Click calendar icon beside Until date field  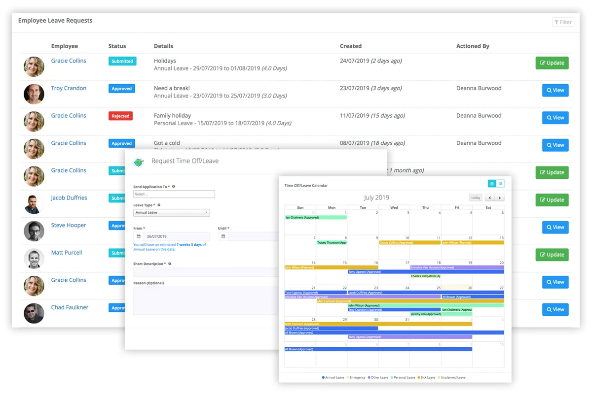click(x=223, y=236)
